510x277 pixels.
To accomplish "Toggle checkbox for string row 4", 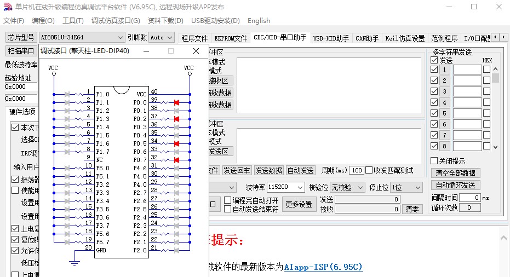I will (434, 102).
